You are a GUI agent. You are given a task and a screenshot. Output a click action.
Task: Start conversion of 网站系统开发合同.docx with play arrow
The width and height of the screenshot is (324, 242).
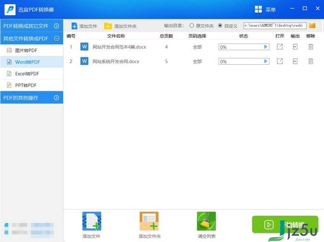266,62
